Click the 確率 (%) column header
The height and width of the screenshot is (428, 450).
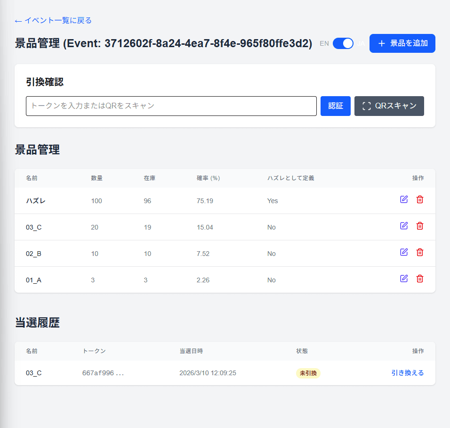click(208, 178)
